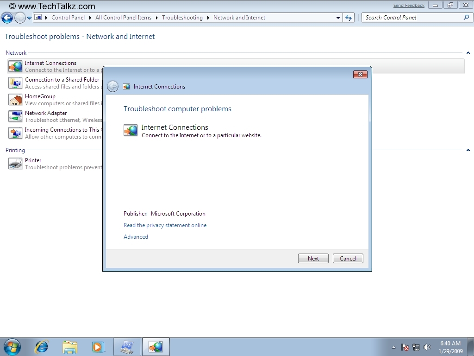Show hidden system tray icons
474x356 pixels.
pyautogui.click(x=393, y=347)
